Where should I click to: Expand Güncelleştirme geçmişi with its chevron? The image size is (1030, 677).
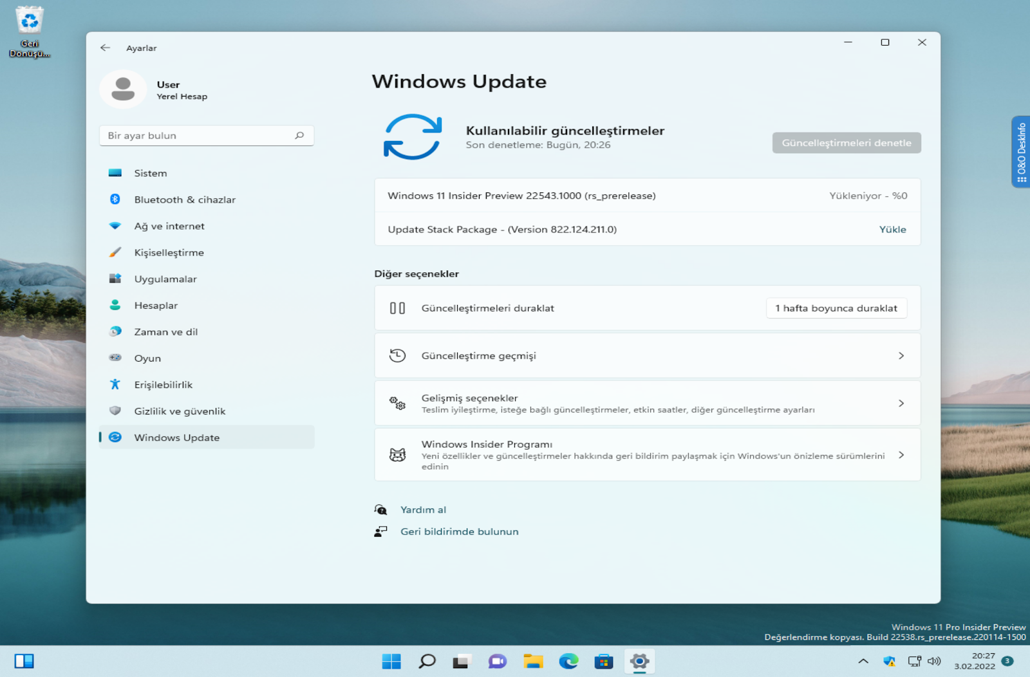(901, 355)
